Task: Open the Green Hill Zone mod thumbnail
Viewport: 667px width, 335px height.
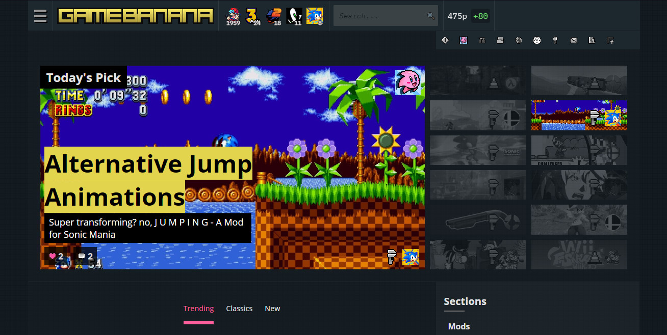Action: tap(579, 115)
